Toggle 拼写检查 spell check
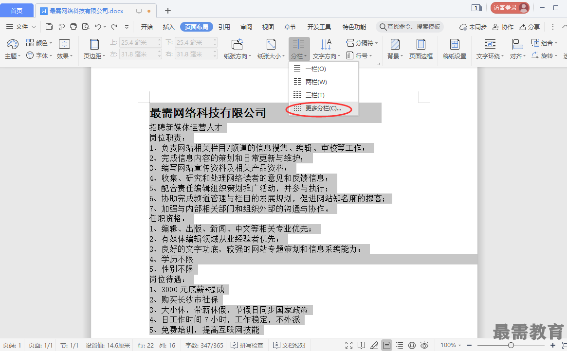 point(247,345)
